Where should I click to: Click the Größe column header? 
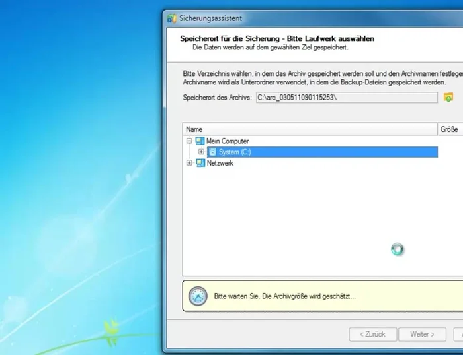(x=449, y=129)
